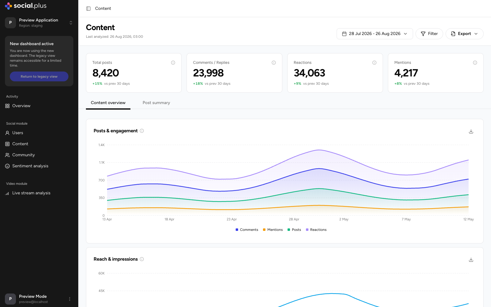The width and height of the screenshot is (491, 307).
Task: Toggle the Mentions legend series
Action: (x=273, y=230)
